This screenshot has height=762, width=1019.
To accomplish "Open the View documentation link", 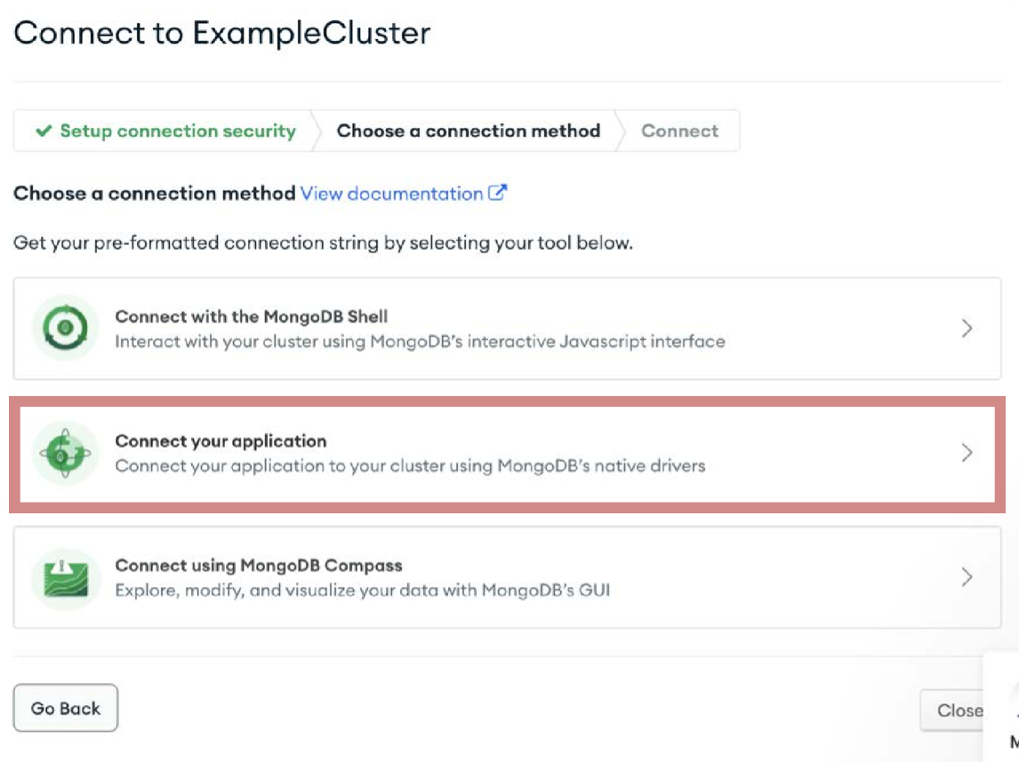I will coord(391,194).
